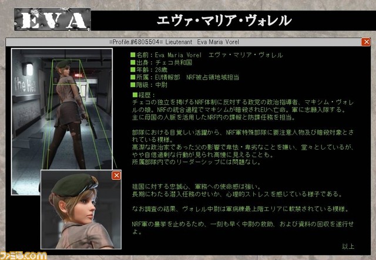
Task: Click the 出身 チェコ共和国 line
Action: tap(162, 63)
